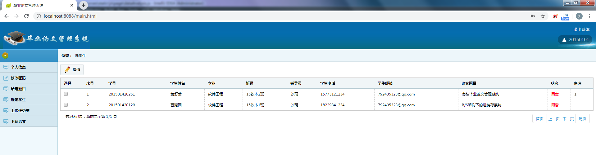The height and width of the screenshot is (155, 596).
Task: Click the icon beside 下载论文
Action: (x=6, y=122)
